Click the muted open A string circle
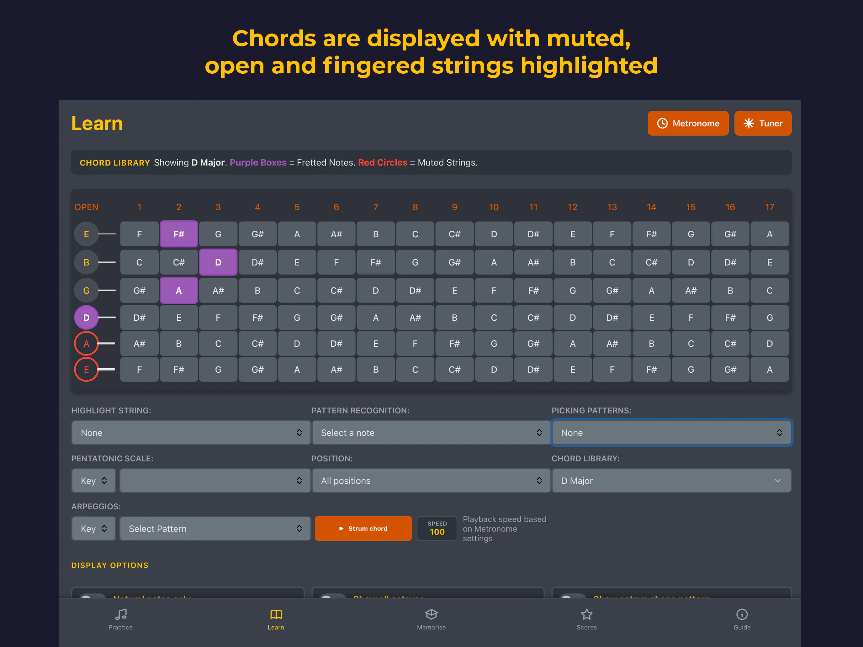Screen dimensions: 863x647 coord(86,344)
